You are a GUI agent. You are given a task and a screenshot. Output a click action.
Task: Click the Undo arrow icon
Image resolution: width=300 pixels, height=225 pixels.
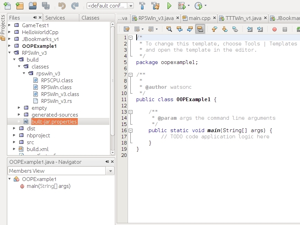point(62,6)
